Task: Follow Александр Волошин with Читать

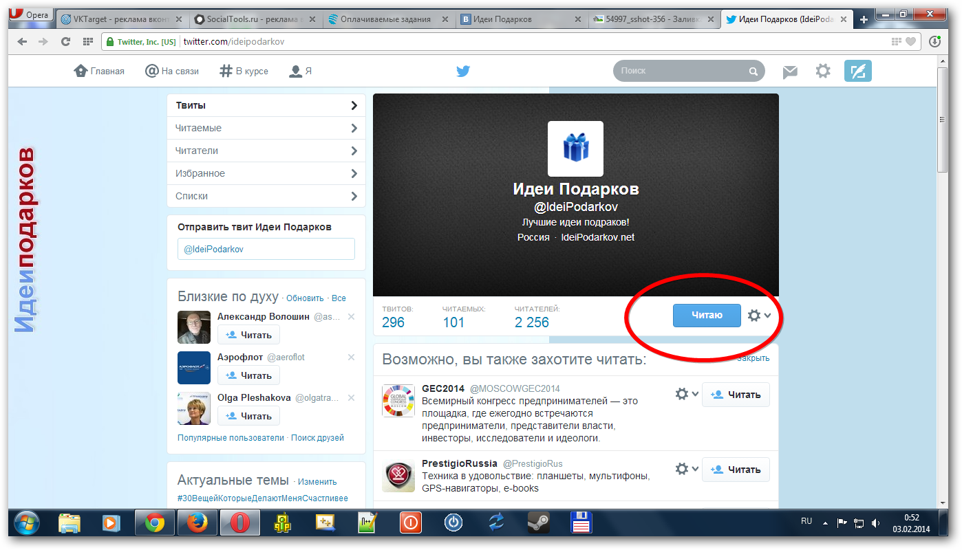Action: 249,335
